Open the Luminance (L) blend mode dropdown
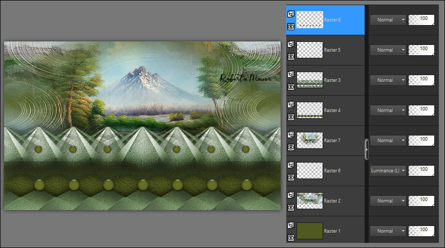 tap(388, 171)
